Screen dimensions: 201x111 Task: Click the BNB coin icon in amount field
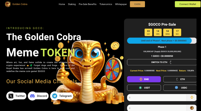point(192,97)
